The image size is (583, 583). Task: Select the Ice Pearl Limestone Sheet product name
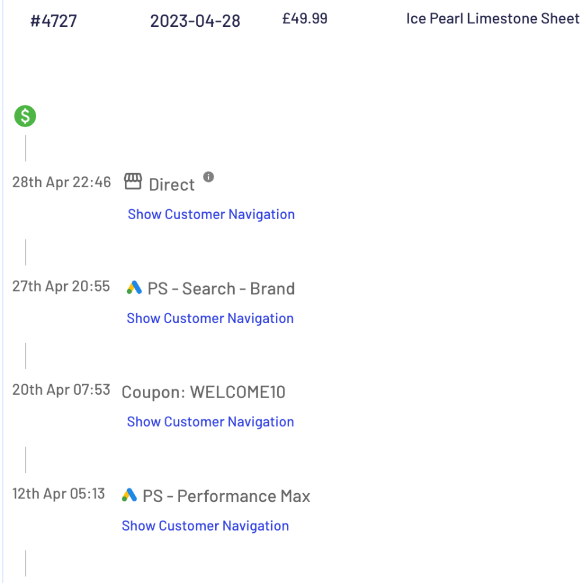click(x=491, y=18)
